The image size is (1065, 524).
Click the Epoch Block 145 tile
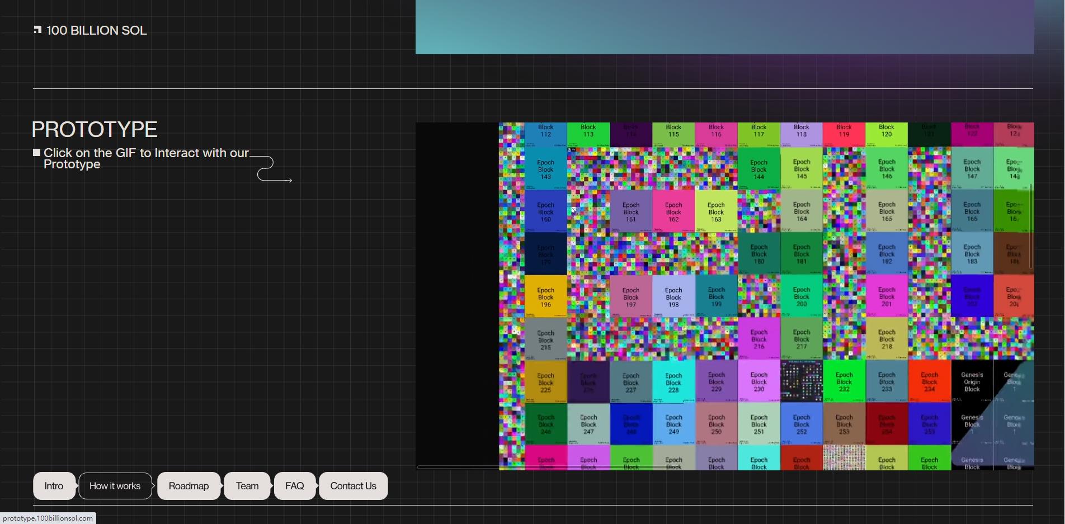coord(802,169)
